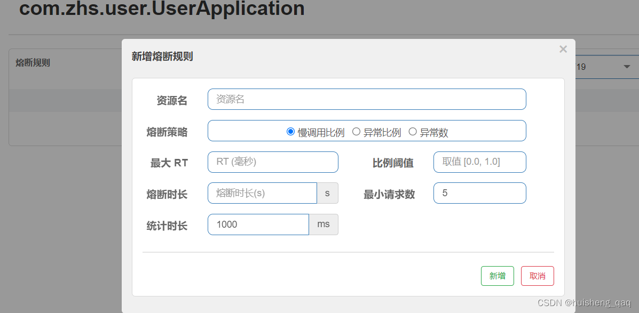
Task: Select the 慢调用比例 radio button
Action: coord(290,131)
